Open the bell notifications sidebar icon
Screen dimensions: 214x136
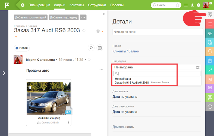coord(210,51)
